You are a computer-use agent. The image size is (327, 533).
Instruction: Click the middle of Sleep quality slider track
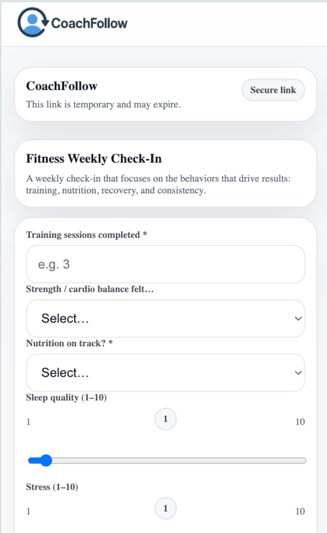(167, 460)
